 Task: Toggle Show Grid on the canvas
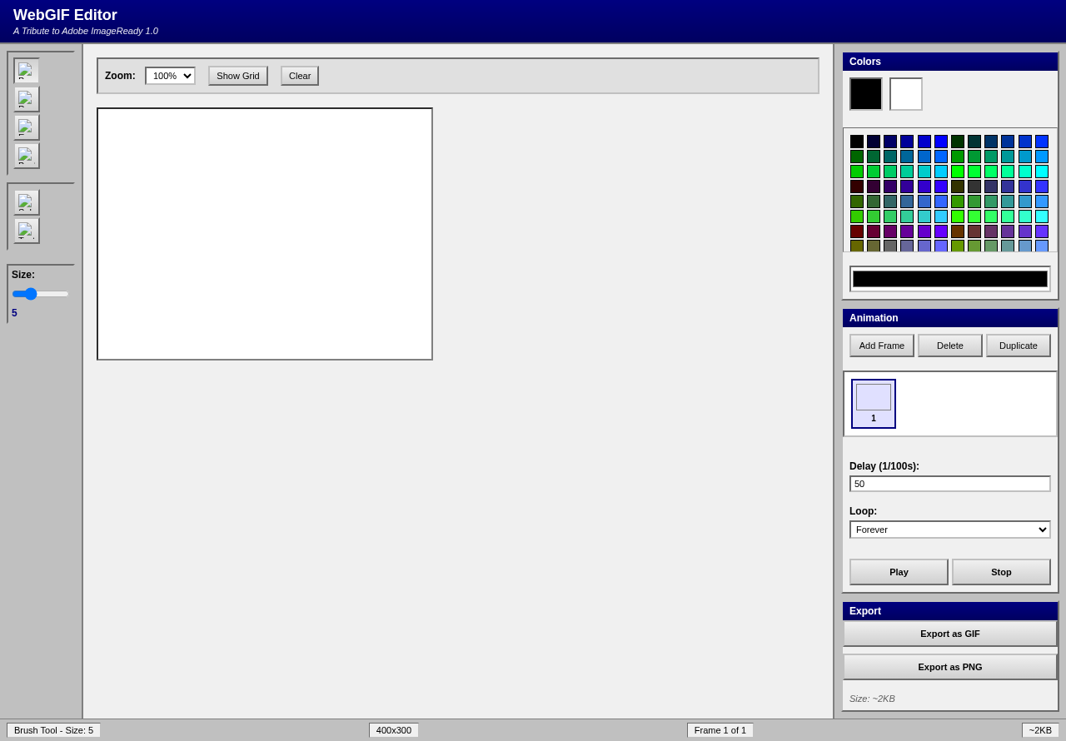(x=237, y=75)
